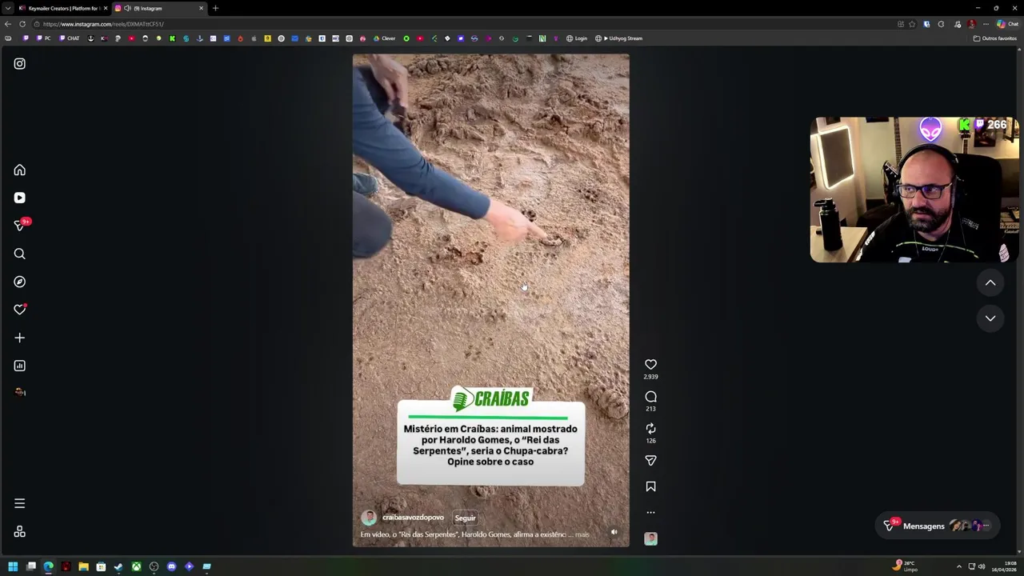The image size is (1024, 576).
Task: Open the More hamburger menu
Action: 19,503
